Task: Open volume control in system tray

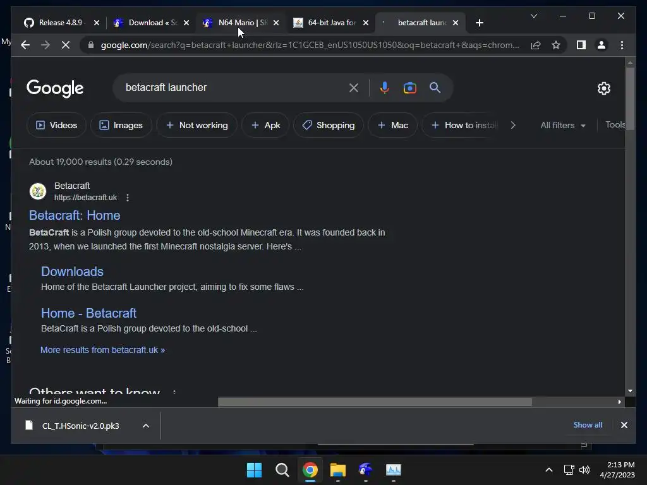Action: pos(584,470)
